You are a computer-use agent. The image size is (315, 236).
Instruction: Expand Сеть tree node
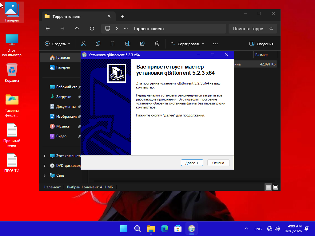44,175
